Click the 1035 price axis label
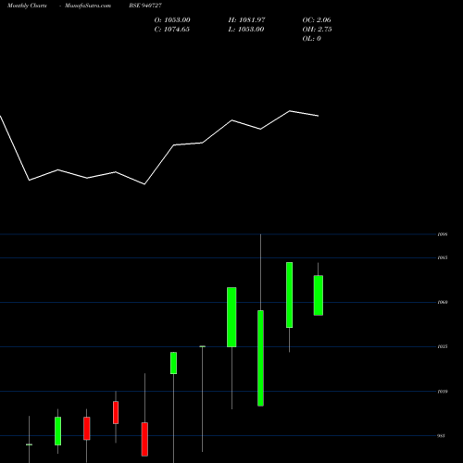The image size is (463, 463). point(443,346)
